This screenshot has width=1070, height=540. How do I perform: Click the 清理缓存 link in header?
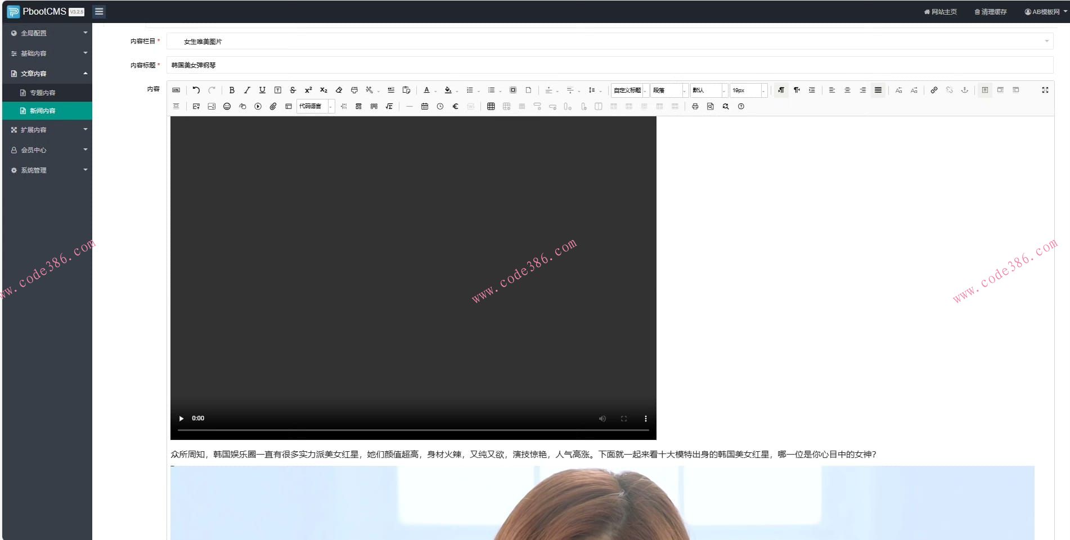coord(991,12)
